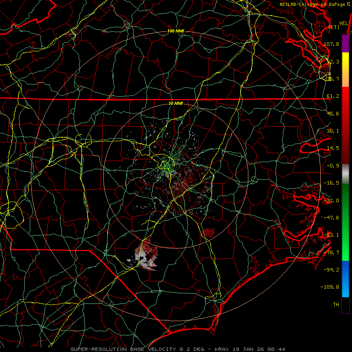Select the 30.1 value on the velocity scale
Image resolution: width=352 pixels, height=352 pixels.
(x=333, y=131)
